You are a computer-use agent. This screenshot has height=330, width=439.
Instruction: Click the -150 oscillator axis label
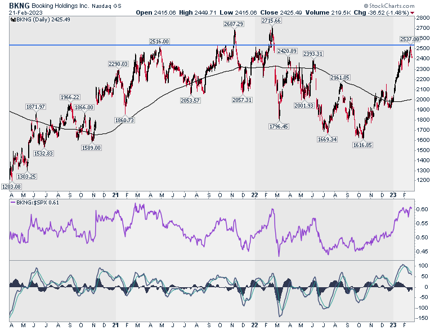pyautogui.click(x=423, y=318)
